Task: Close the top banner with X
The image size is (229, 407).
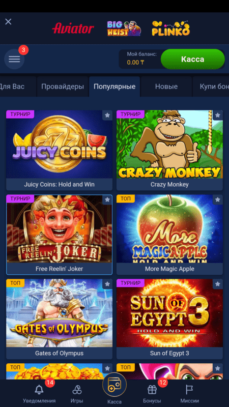Action: point(8,22)
